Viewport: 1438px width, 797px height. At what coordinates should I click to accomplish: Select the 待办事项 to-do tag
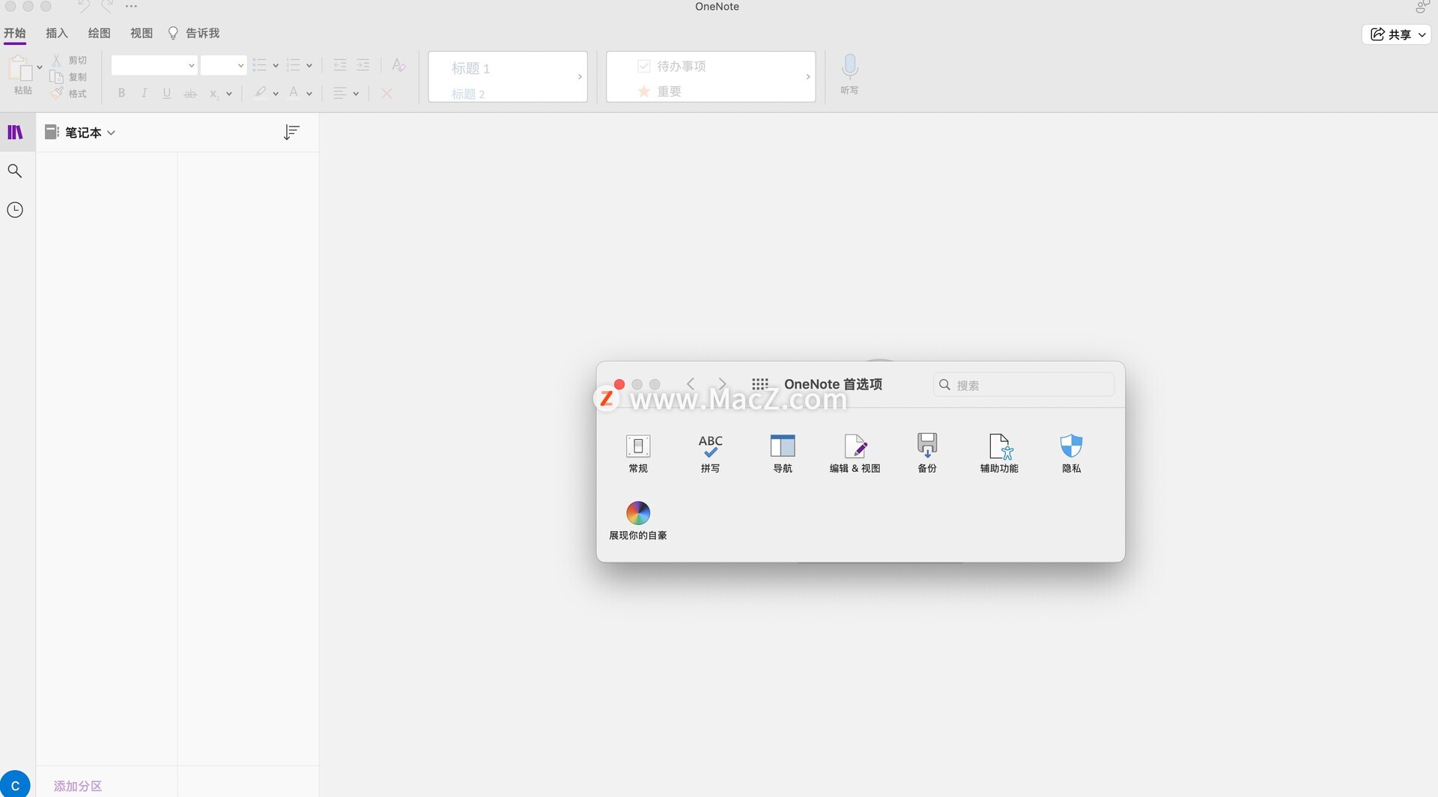point(672,66)
